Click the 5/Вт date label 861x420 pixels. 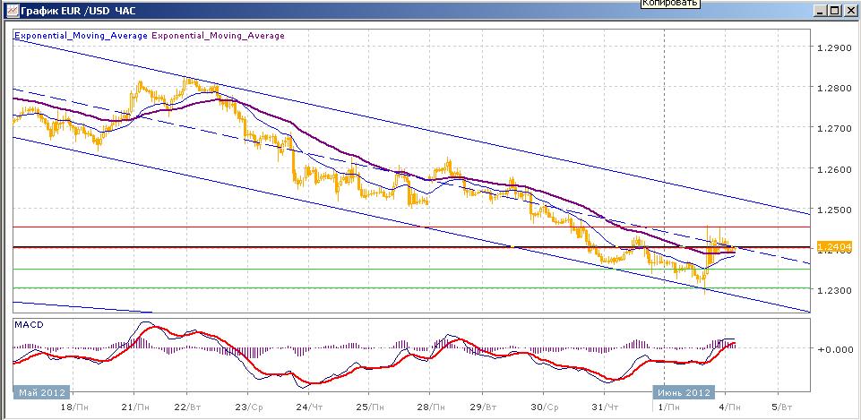pos(781,407)
